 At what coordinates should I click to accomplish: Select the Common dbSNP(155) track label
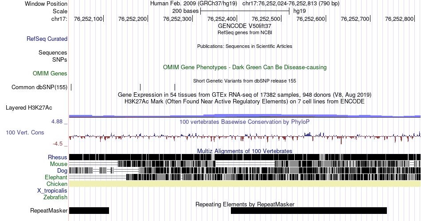pos(39,87)
